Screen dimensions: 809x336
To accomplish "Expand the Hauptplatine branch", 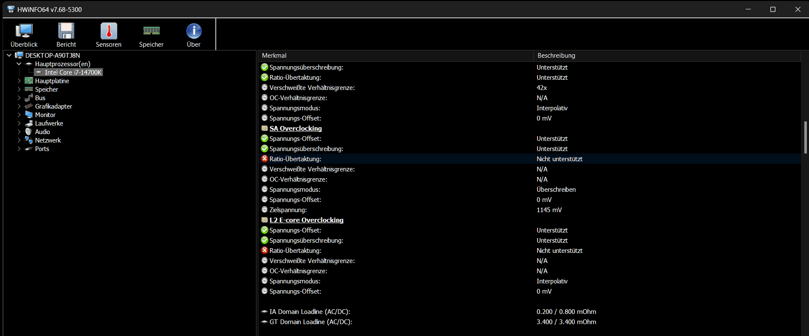I will click(19, 81).
